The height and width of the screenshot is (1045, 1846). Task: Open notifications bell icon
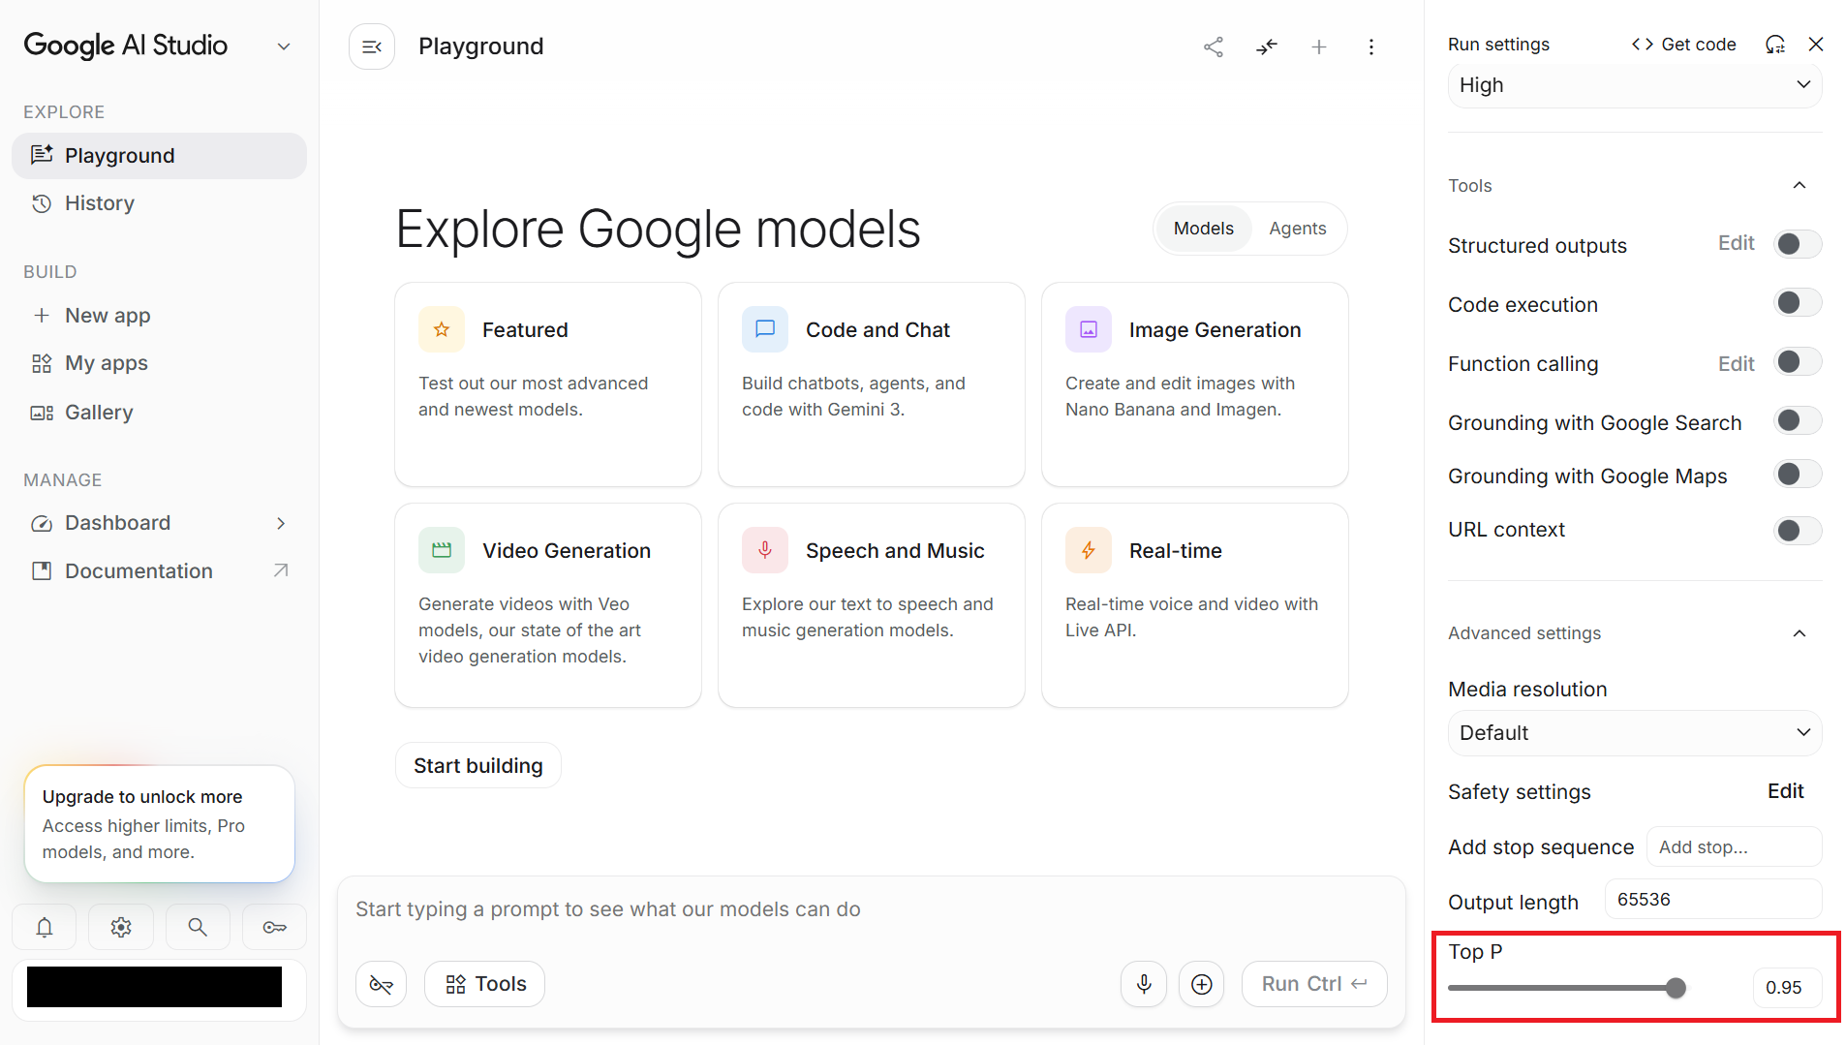(x=45, y=928)
